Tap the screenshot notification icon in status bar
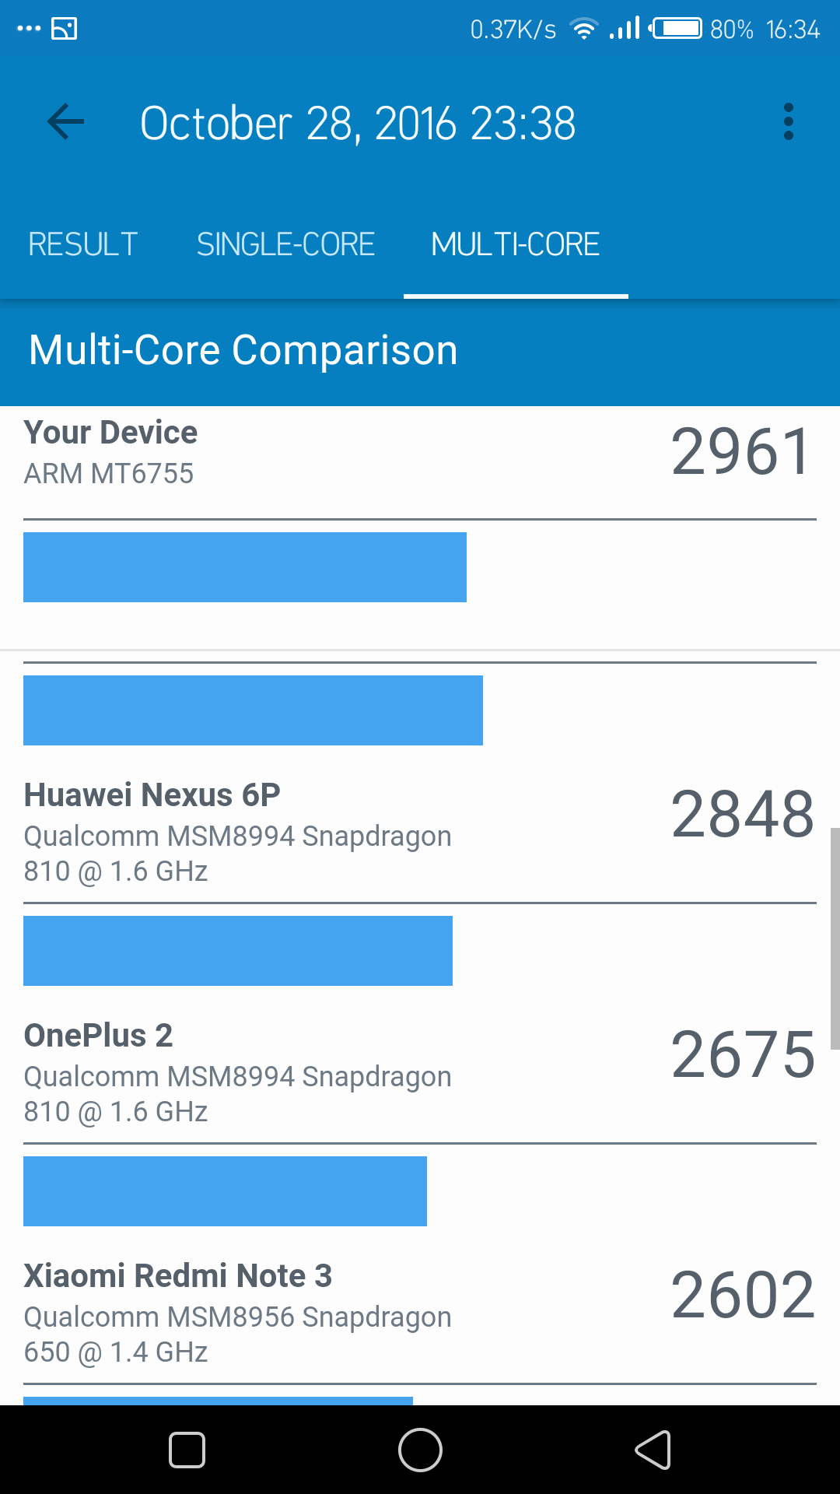Image resolution: width=840 pixels, height=1494 pixels. tap(64, 29)
